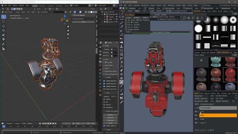Open Options dropdown in Blender header

pyautogui.click(x=93, y=9)
